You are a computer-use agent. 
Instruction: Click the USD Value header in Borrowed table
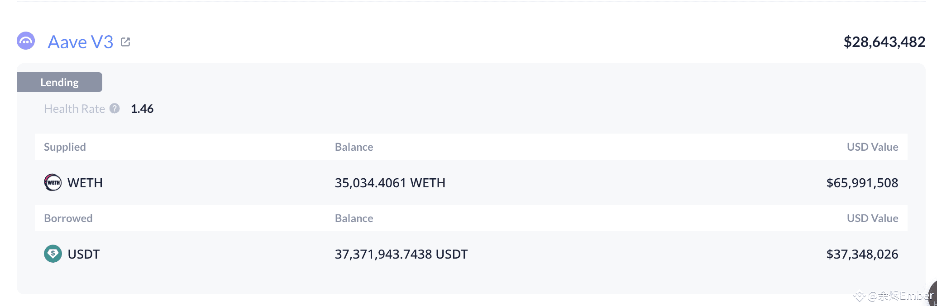click(x=872, y=218)
